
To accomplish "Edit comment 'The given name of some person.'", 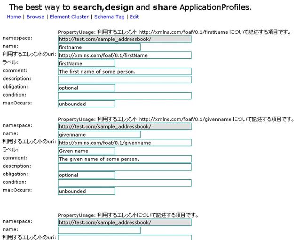I will point(125,159).
